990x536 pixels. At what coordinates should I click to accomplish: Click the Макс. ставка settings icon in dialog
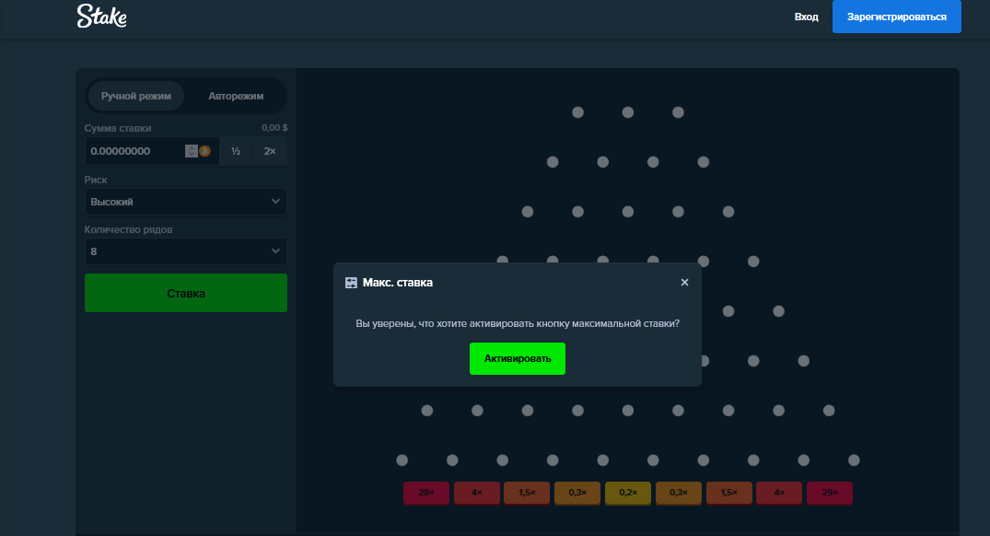click(x=351, y=283)
